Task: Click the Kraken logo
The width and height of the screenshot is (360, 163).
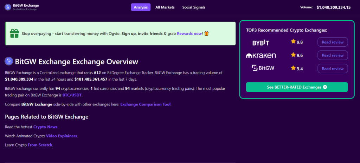Action: pyautogui.click(x=261, y=55)
